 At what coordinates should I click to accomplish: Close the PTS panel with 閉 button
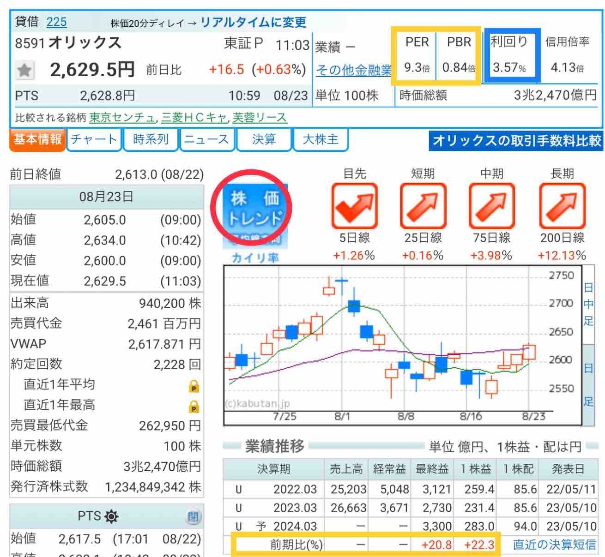click(193, 516)
